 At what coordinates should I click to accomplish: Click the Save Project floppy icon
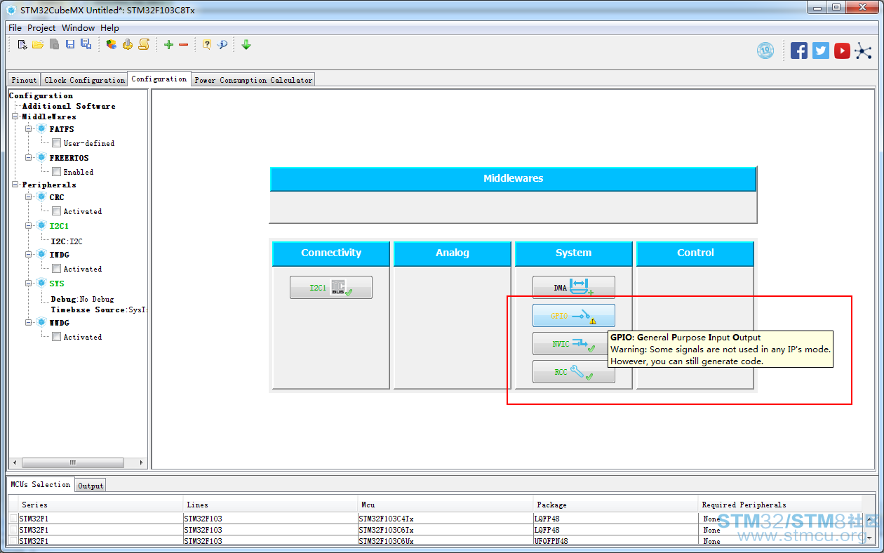(70, 45)
